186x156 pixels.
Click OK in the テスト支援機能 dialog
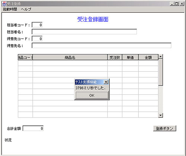click(92, 96)
